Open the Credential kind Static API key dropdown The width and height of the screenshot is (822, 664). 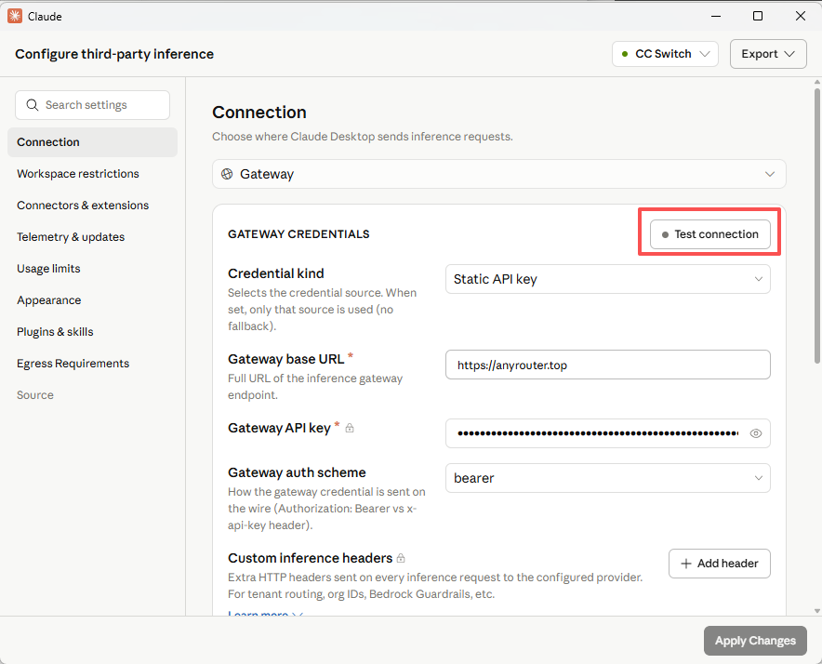tap(607, 279)
